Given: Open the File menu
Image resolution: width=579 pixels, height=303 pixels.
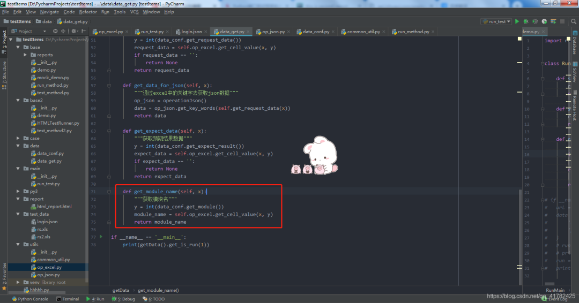Looking at the screenshot, I should pos(5,12).
